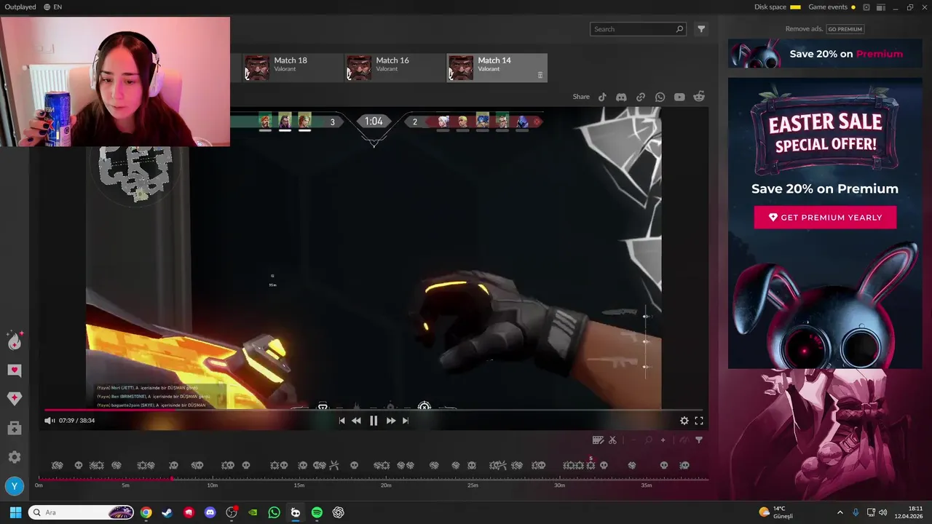
Task: Open Steam from taskbar
Action: point(167,512)
